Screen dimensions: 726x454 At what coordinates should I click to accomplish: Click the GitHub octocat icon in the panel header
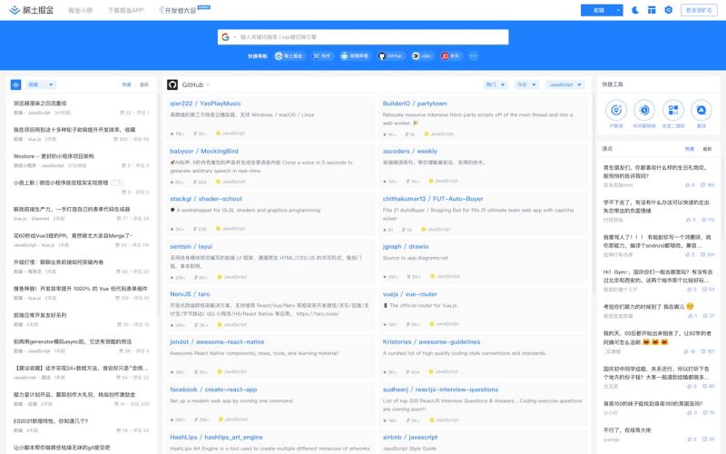tap(172, 84)
